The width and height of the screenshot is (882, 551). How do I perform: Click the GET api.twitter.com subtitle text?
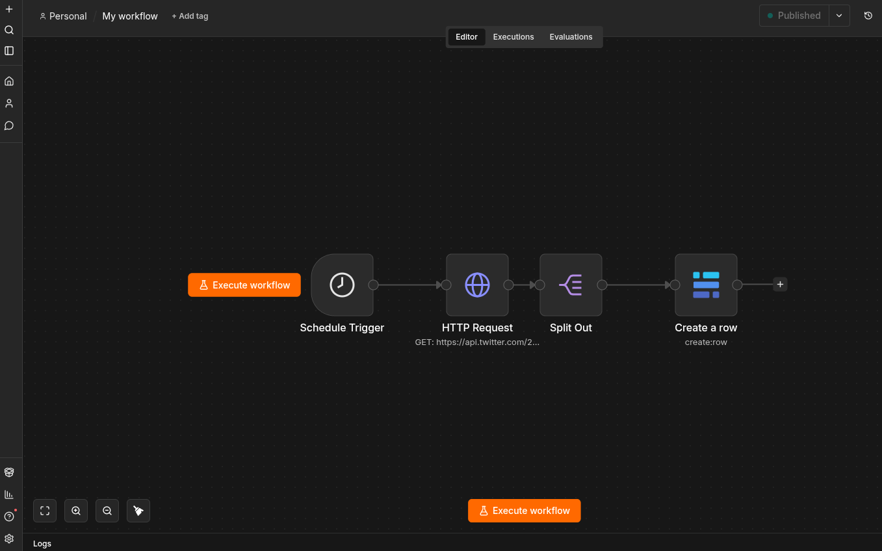click(x=477, y=342)
